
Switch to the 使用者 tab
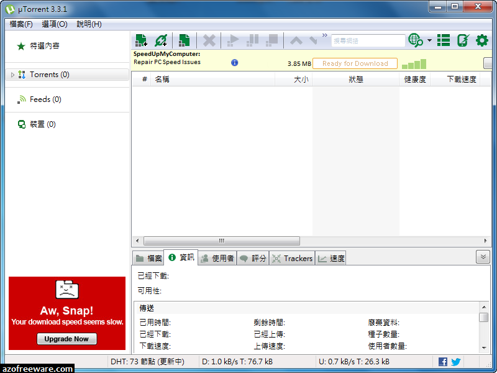click(218, 259)
